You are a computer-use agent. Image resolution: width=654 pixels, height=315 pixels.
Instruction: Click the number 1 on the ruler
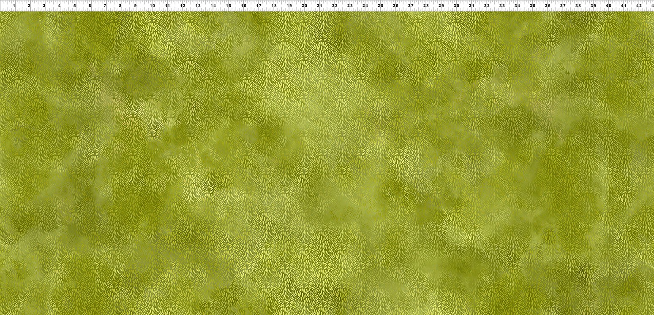pos(14,6)
